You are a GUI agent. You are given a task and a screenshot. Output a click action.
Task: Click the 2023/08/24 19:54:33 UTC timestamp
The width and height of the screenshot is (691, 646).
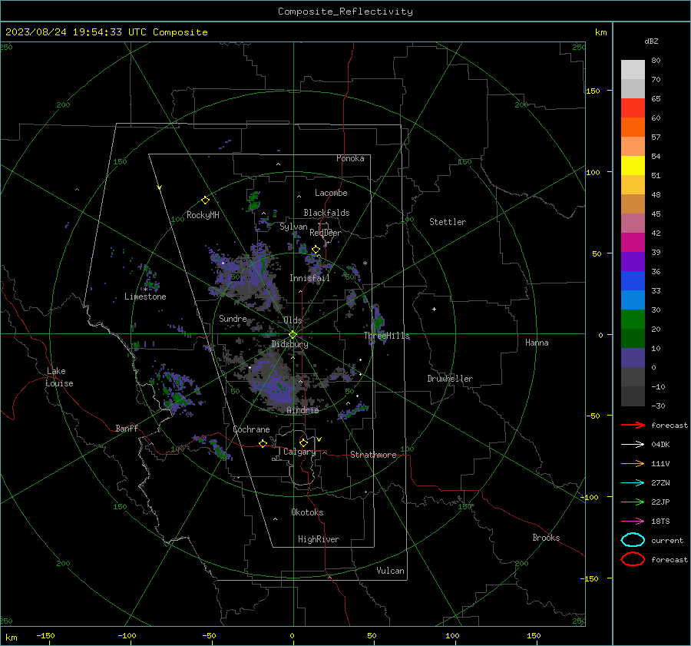click(x=78, y=32)
